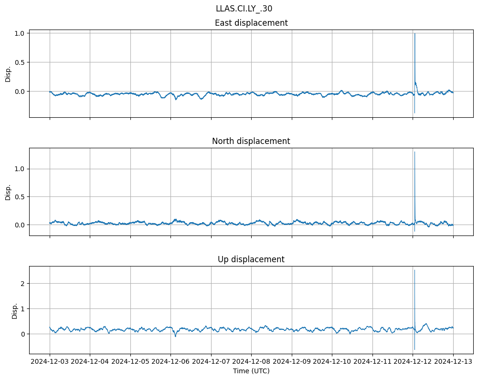Click the spike peak in North displacement plot
The height and width of the screenshot is (379, 478).
click(414, 152)
